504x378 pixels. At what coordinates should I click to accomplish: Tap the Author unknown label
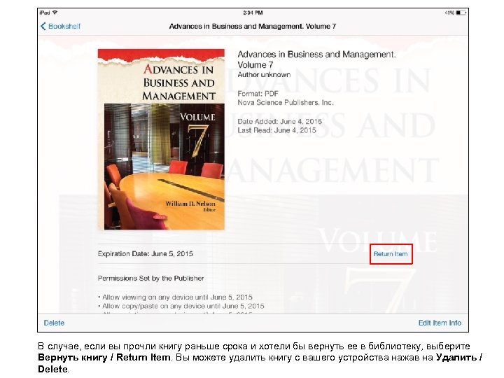pos(264,75)
